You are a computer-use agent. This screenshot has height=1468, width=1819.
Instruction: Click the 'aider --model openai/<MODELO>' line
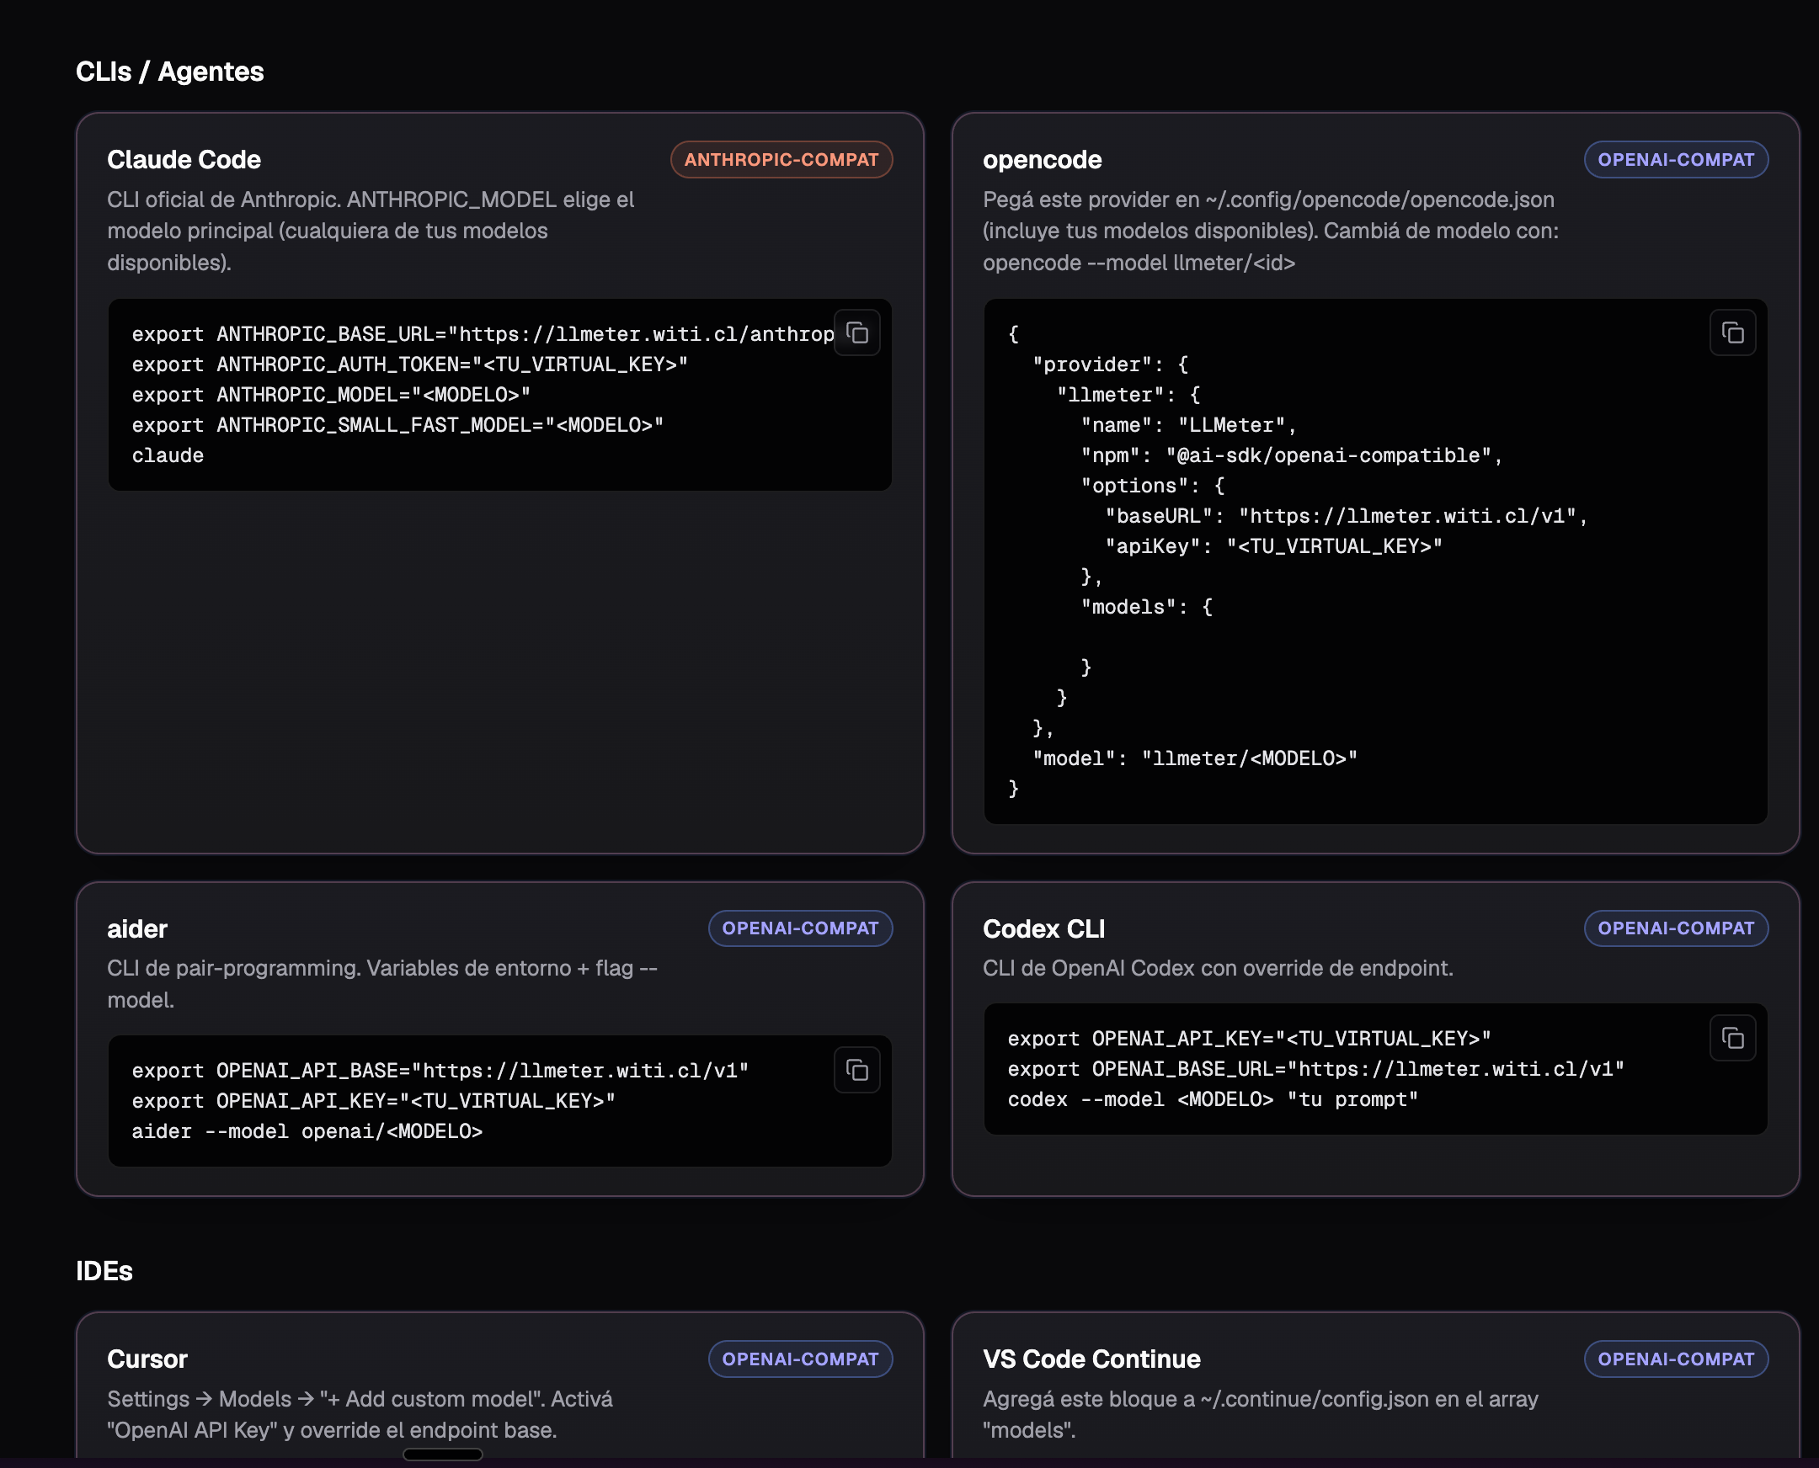[x=307, y=1131]
